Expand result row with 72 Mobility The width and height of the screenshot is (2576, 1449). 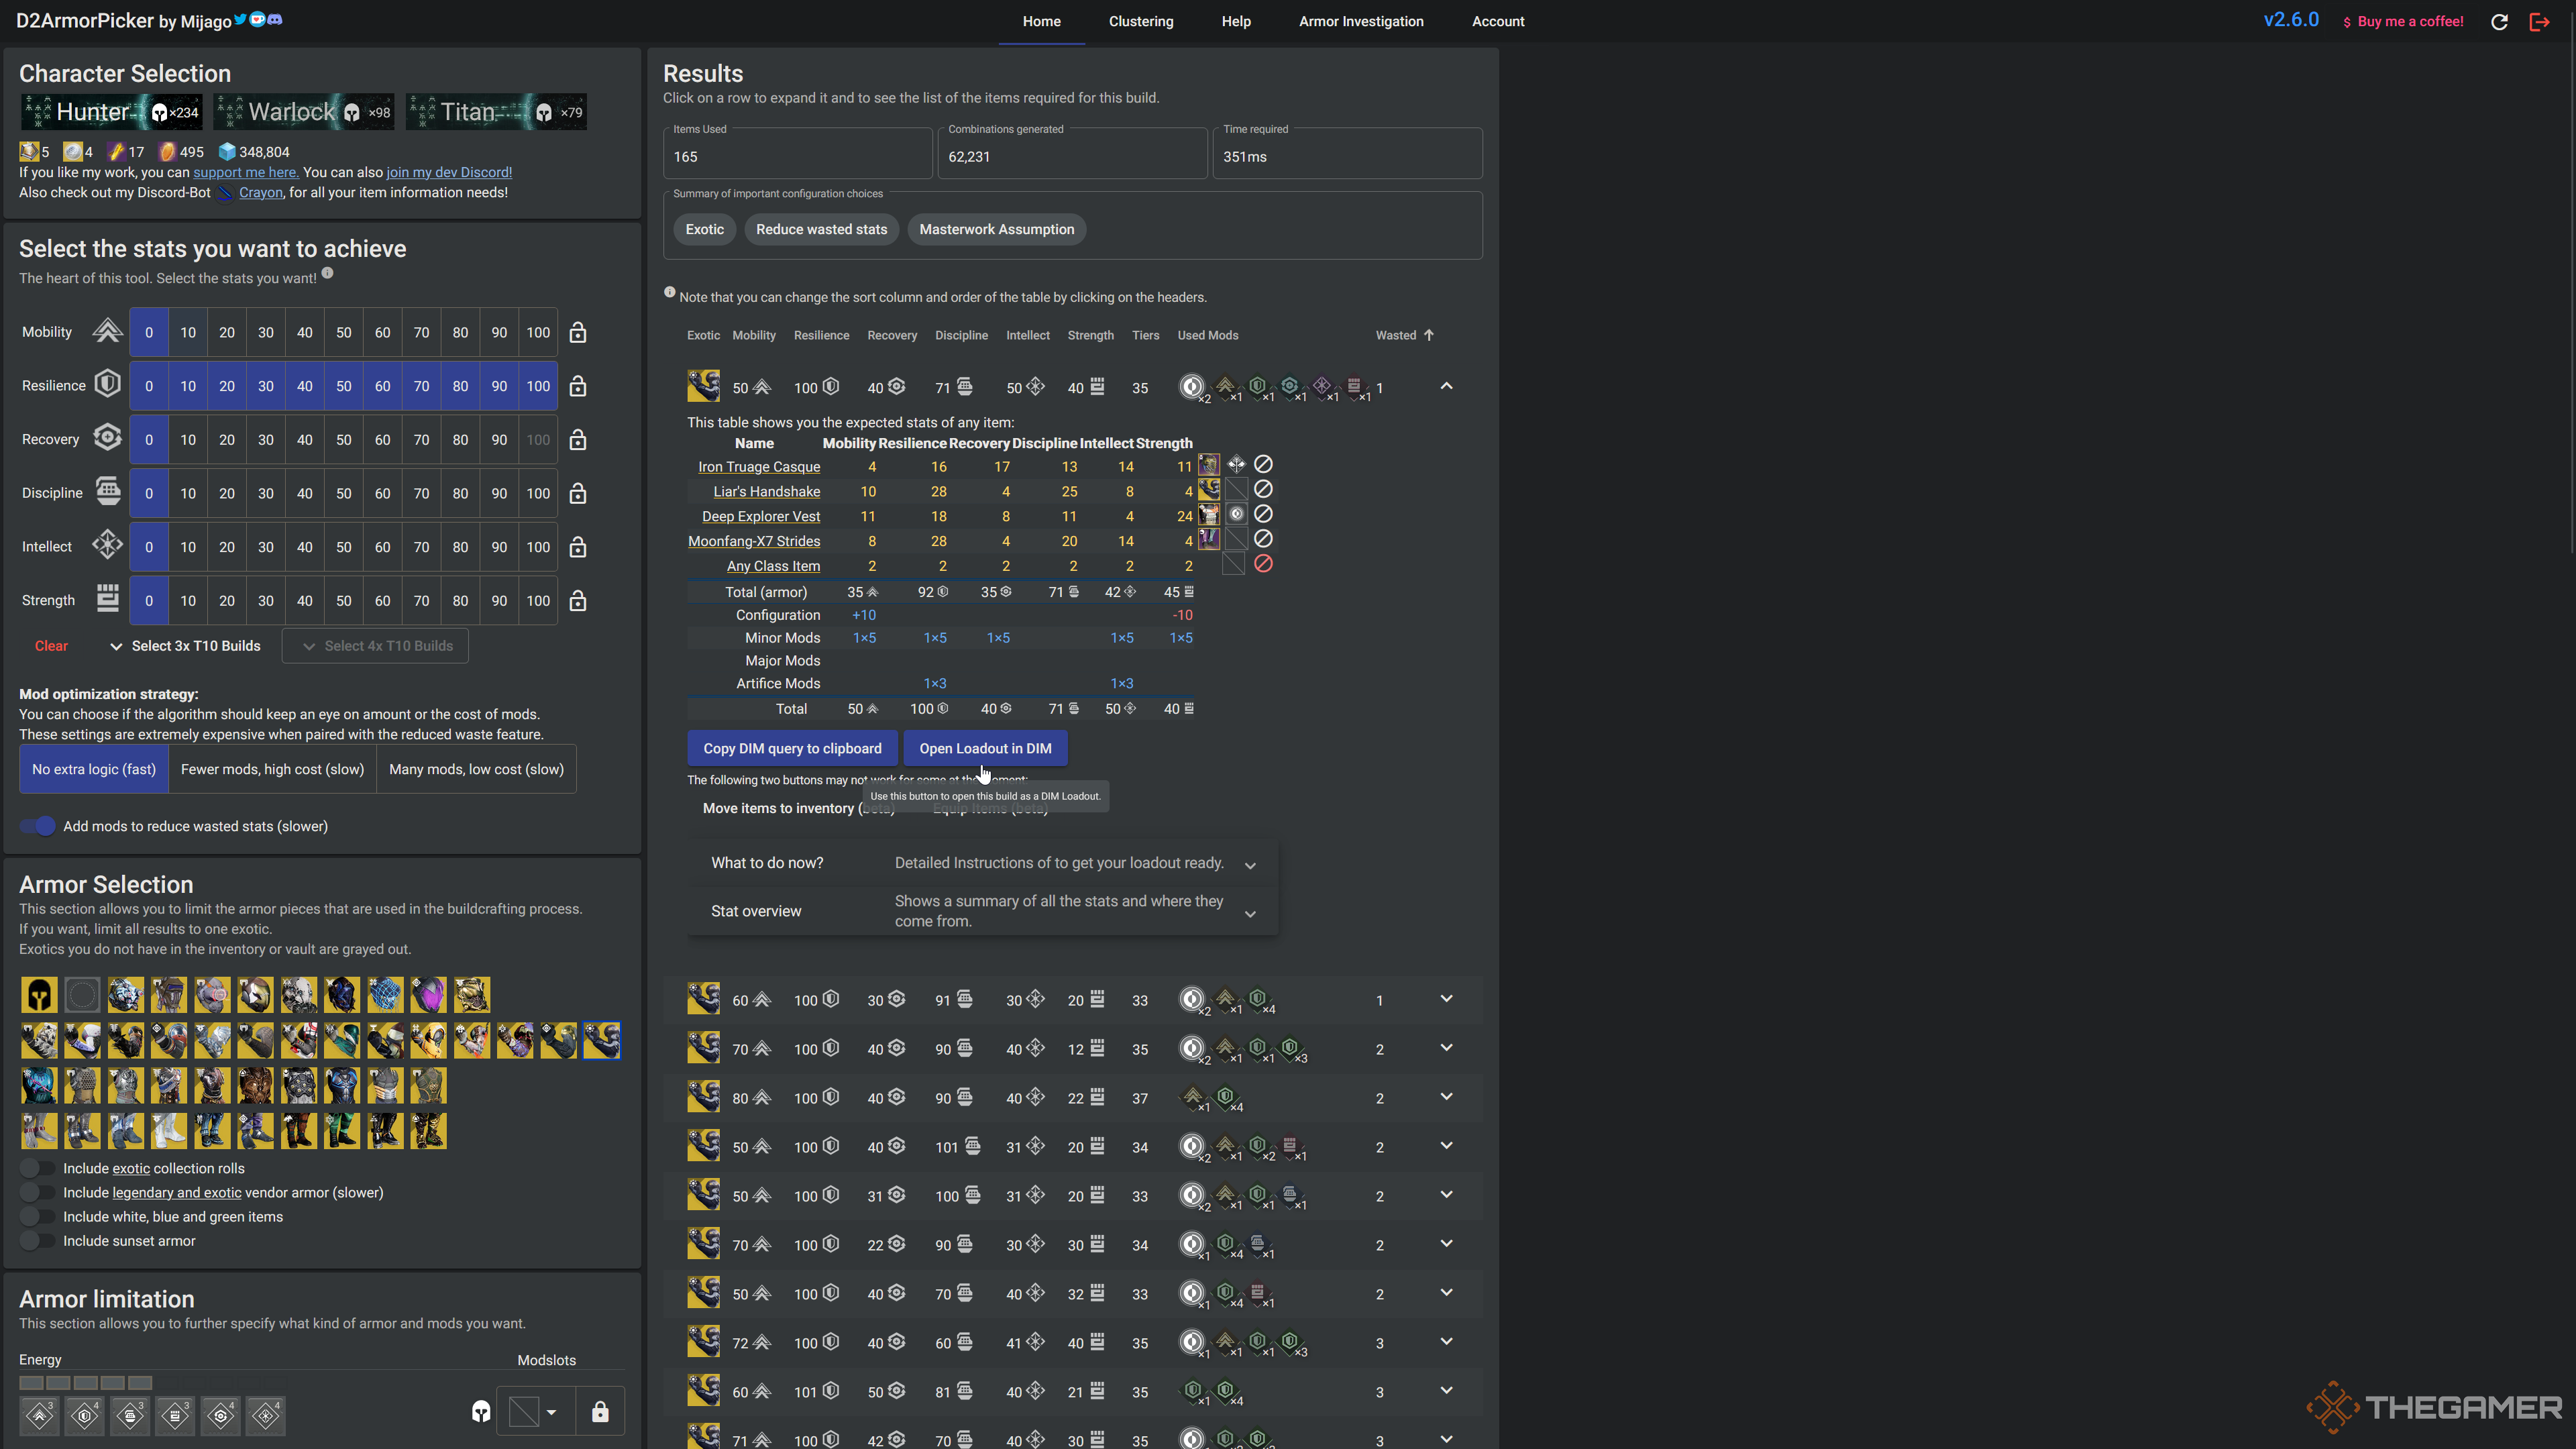(1446, 1342)
